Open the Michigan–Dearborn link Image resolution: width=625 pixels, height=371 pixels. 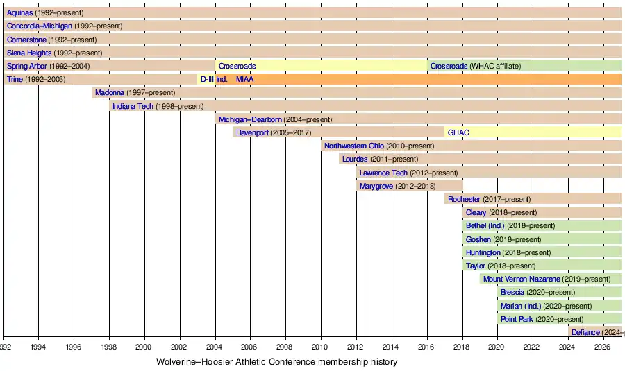click(x=250, y=120)
